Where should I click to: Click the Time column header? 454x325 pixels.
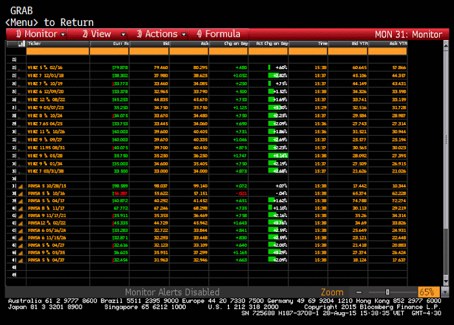(x=308, y=44)
